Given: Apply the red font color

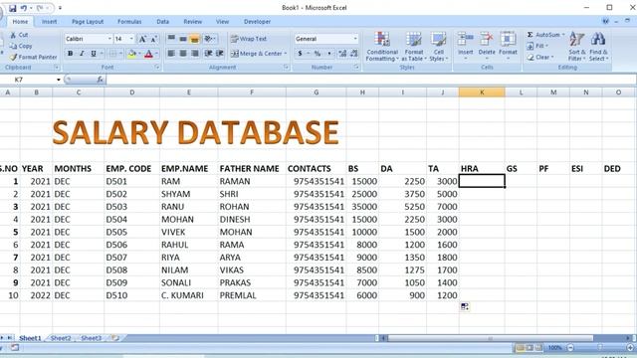Looking at the screenshot, I should 148,54.
